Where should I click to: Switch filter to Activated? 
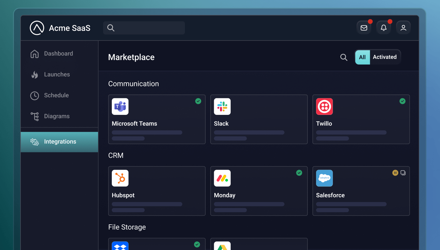385,57
